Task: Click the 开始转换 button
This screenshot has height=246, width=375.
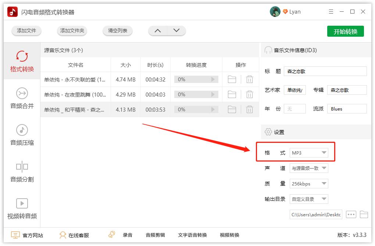Action: 345,31
